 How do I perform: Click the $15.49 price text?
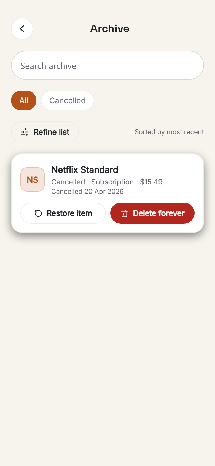(151, 182)
